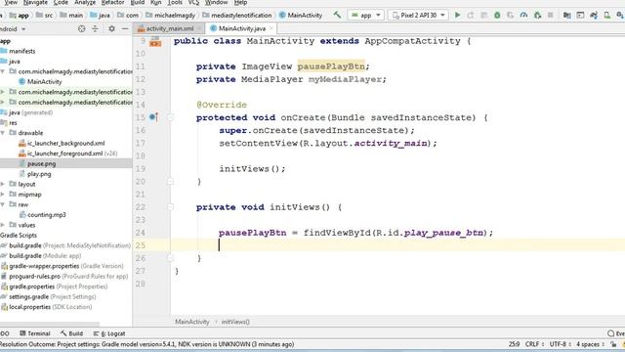Expand the mipmap folder

coord(3,195)
